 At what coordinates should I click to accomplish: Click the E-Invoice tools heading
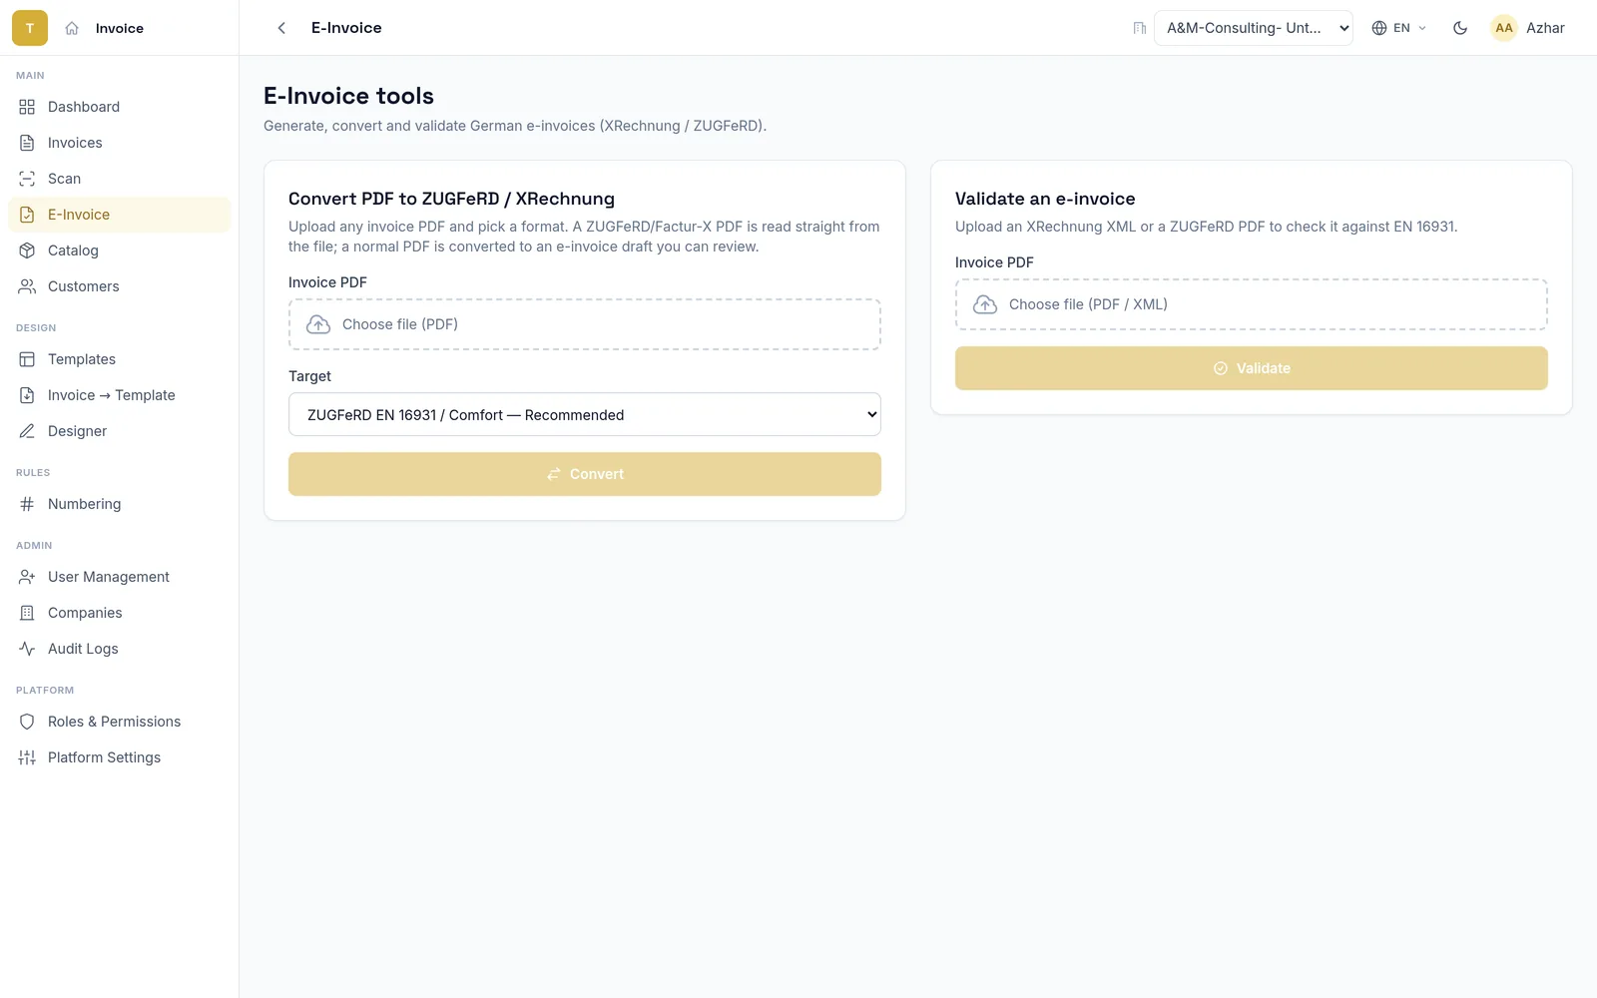click(x=348, y=96)
